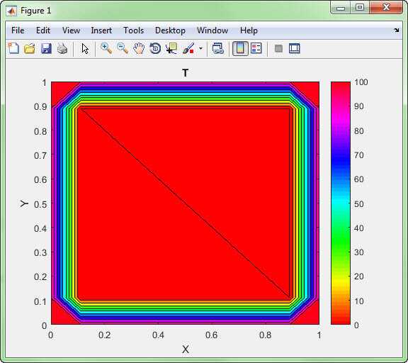Print the figure using the printer icon
Viewport: 408px width, 363px height.
tap(62, 48)
